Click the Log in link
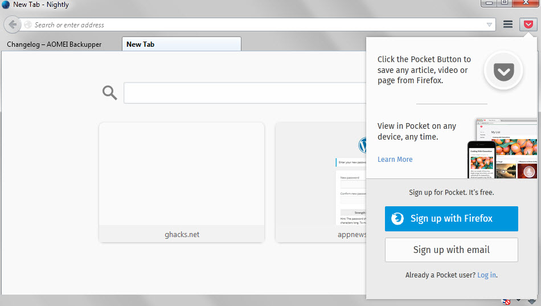The height and width of the screenshot is (306, 541). click(x=486, y=275)
